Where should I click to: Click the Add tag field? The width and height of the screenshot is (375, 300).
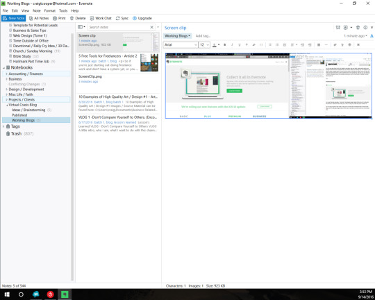203,36
